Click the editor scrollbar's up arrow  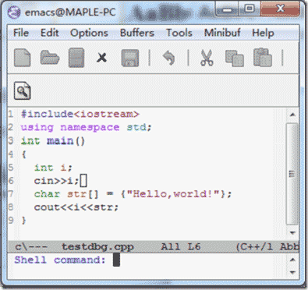(292, 115)
